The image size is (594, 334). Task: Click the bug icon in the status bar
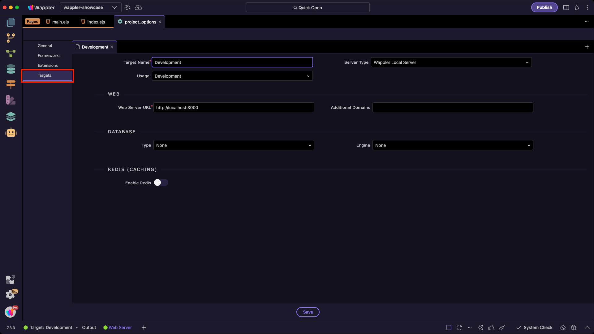click(x=574, y=328)
